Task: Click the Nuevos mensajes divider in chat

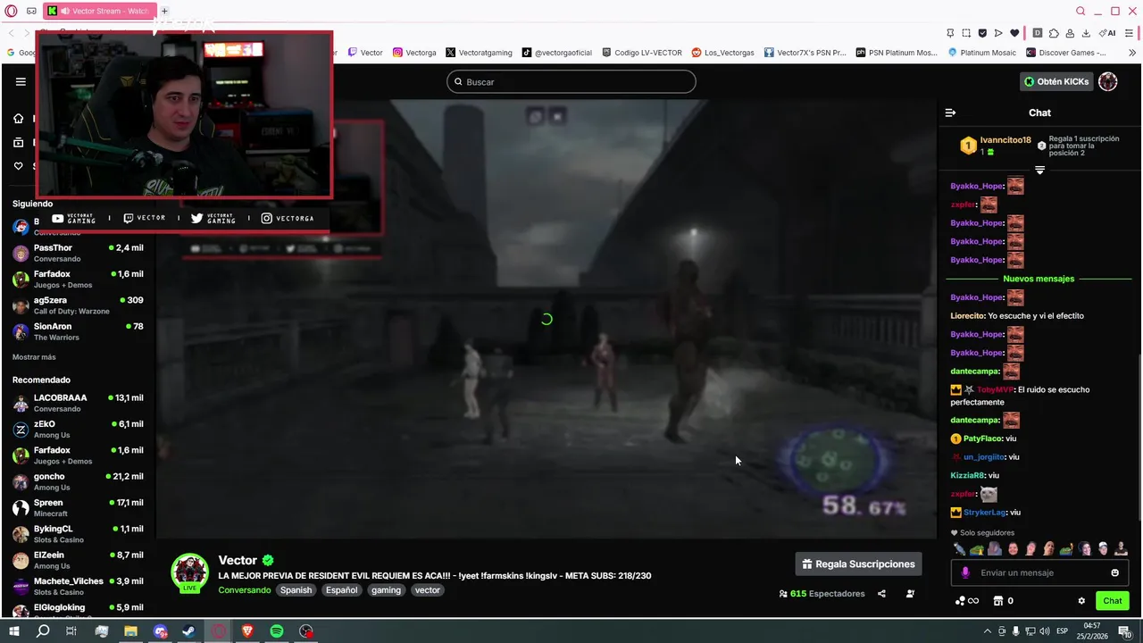Action: tap(1039, 279)
